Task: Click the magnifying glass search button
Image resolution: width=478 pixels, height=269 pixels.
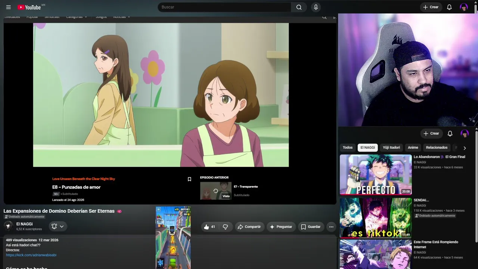Action: (x=299, y=7)
